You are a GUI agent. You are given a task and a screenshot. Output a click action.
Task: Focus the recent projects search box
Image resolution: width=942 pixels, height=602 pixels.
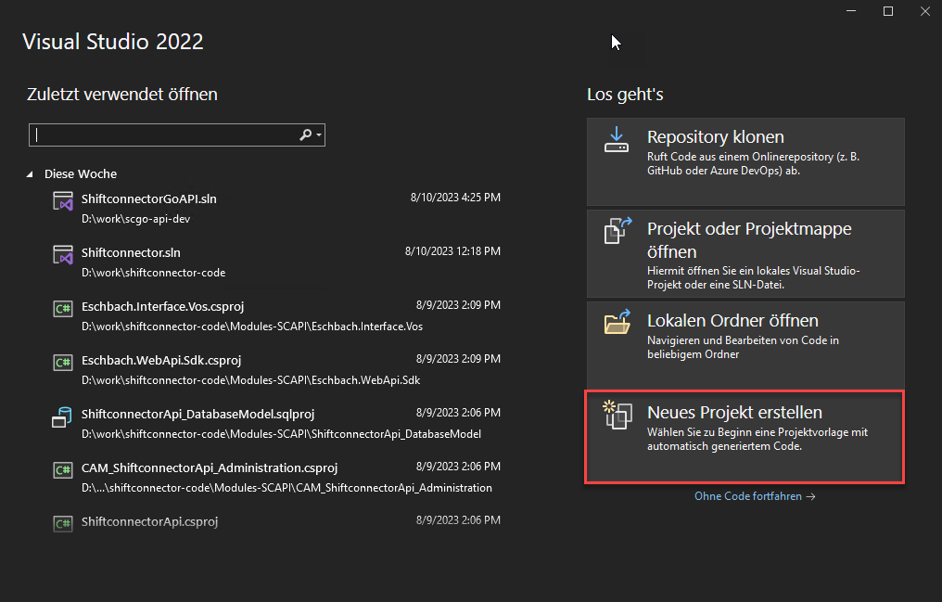pos(176,135)
